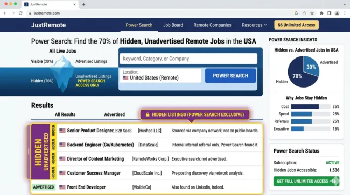Viewport: 350px width, 195px height.
Task: Close the JustRemote browser tab
Action: [74, 4]
